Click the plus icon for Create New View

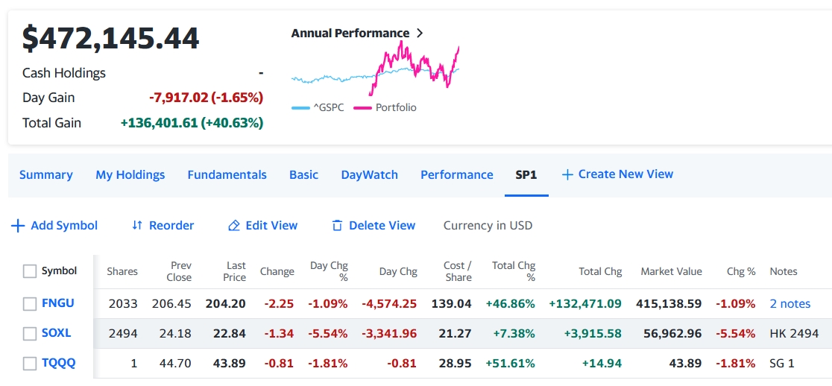567,174
